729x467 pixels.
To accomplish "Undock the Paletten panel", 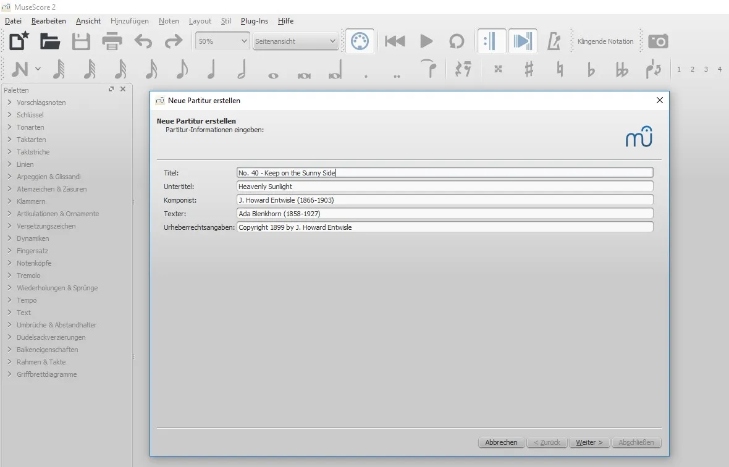I will click(111, 89).
